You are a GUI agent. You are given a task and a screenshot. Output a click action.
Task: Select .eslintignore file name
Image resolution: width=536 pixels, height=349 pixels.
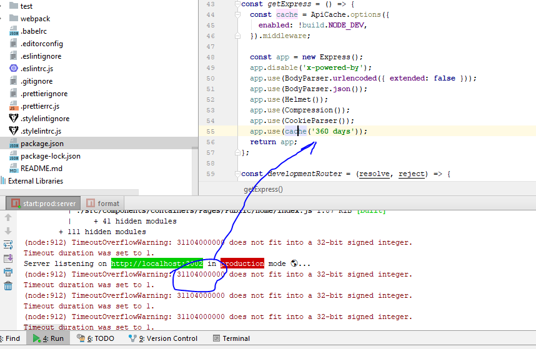pos(41,56)
